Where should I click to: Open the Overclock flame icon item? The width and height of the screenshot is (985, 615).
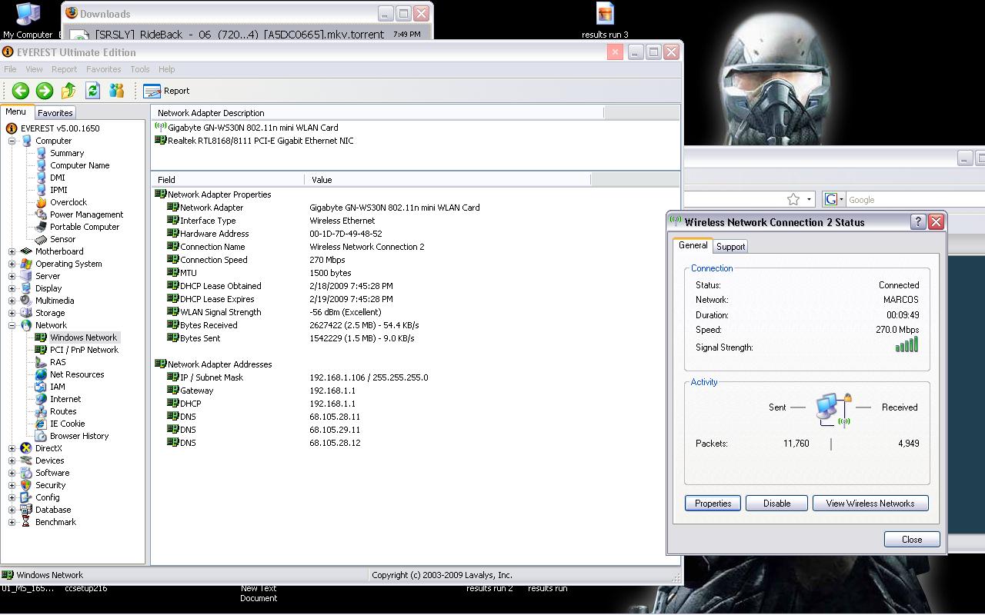coord(42,202)
